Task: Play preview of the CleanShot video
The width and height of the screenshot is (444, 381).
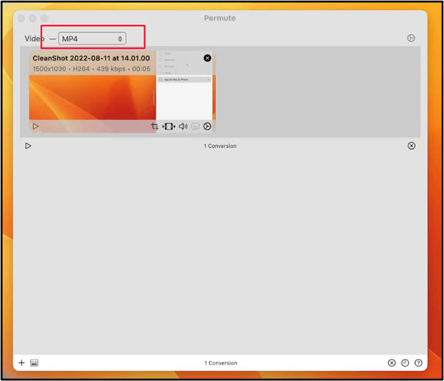Action: click(36, 127)
